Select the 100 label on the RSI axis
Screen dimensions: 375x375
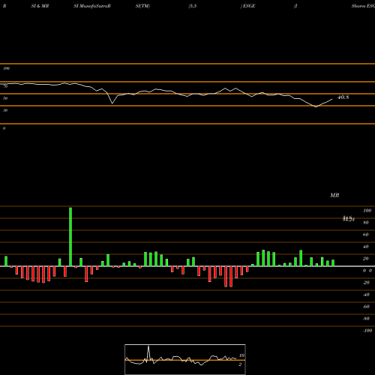tap(6, 68)
